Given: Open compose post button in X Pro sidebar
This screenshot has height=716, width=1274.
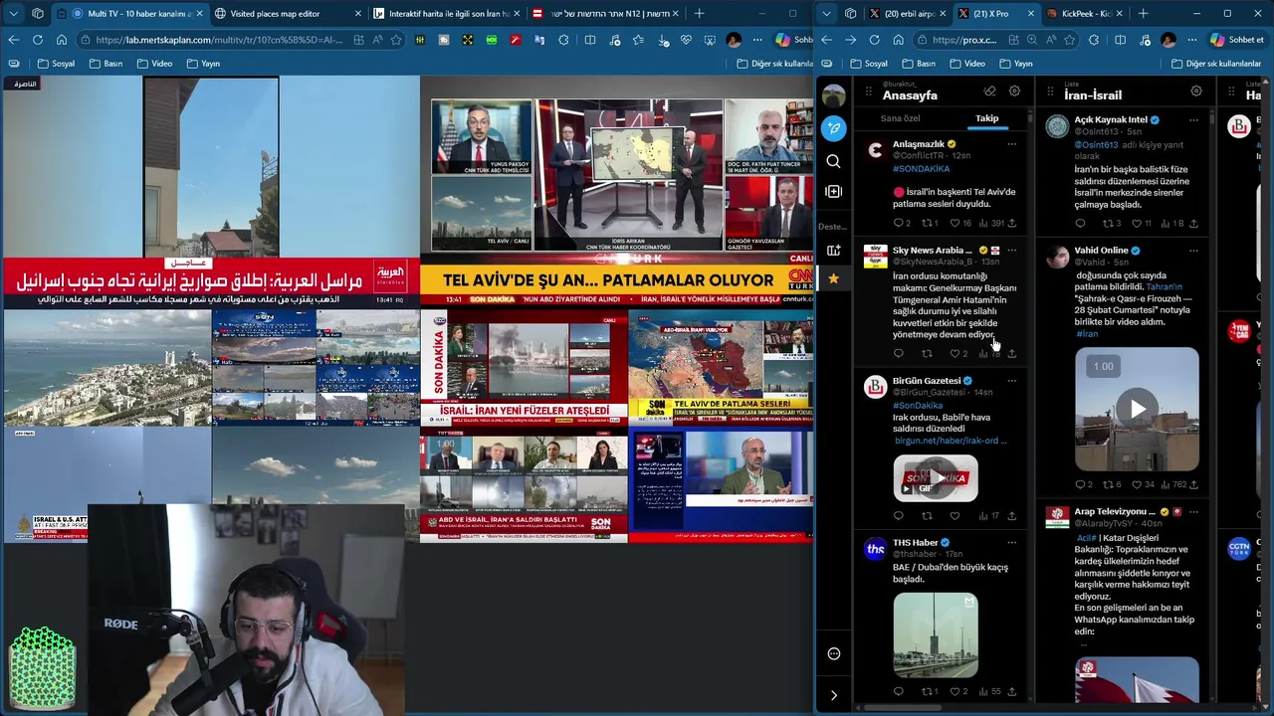Looking at the screenshot, I should [x=834, y=128].
